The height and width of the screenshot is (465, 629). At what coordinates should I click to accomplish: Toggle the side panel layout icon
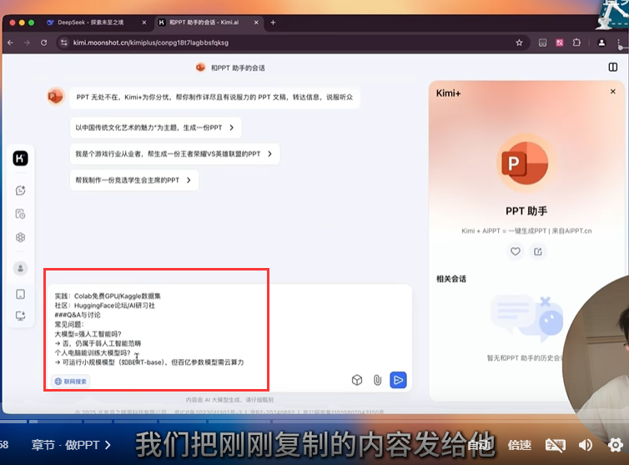[x=613, y=67]
